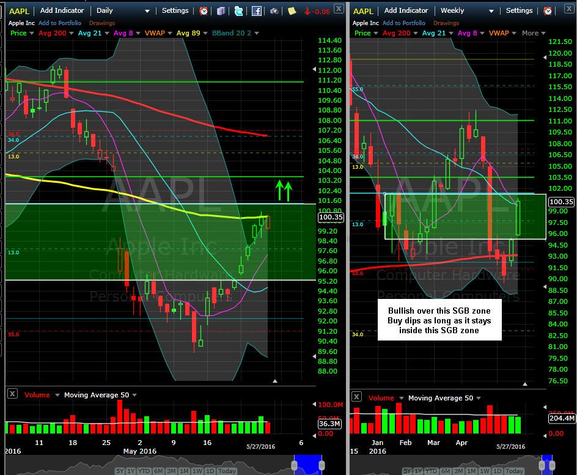Expand Moving Average 50 options on Daily chart
577x475 pixels.
click(134, 395)
